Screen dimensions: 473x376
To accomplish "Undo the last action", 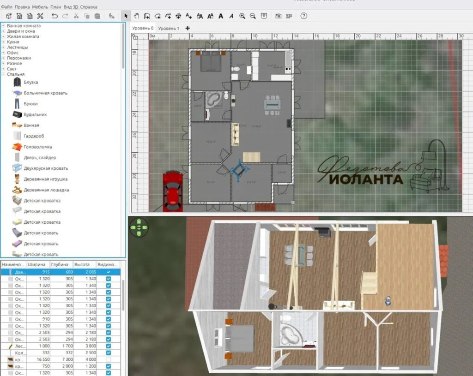I will click(55, 16).
